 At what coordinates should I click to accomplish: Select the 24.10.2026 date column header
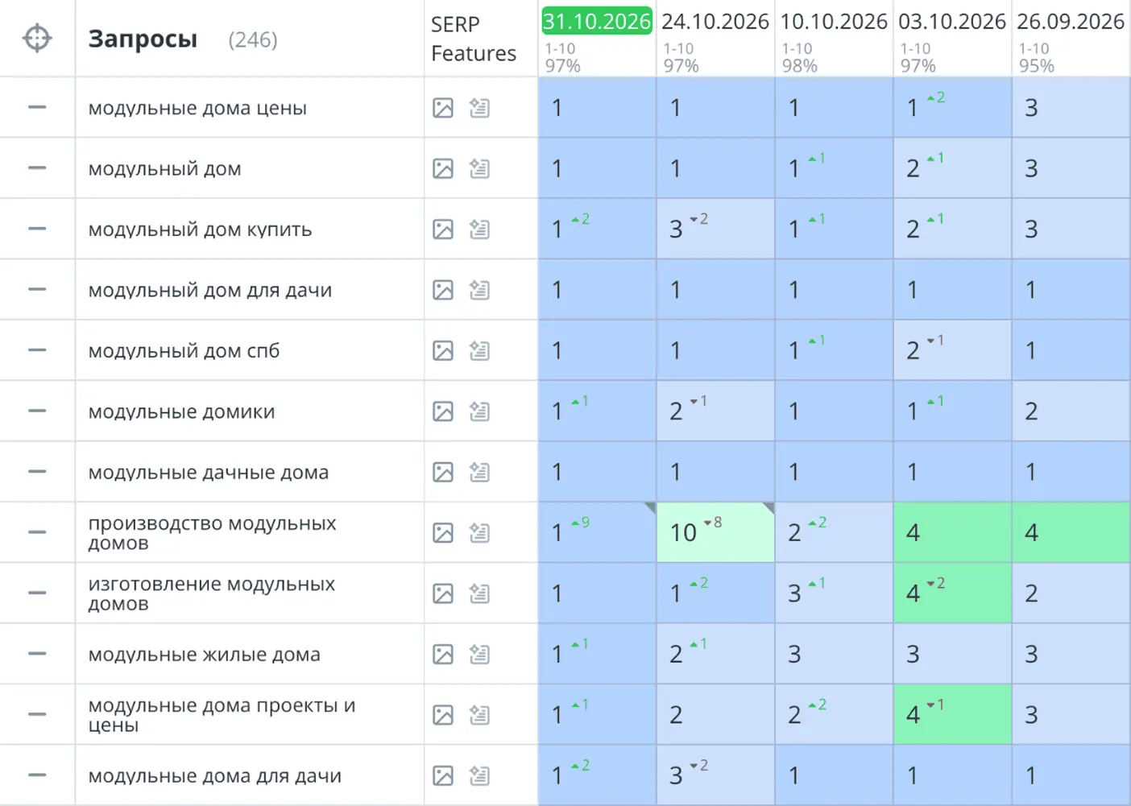click(715, 22)
